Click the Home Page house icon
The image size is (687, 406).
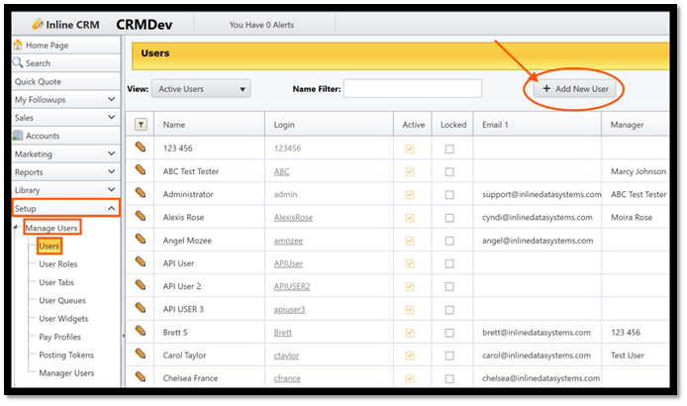coord(18,45)
